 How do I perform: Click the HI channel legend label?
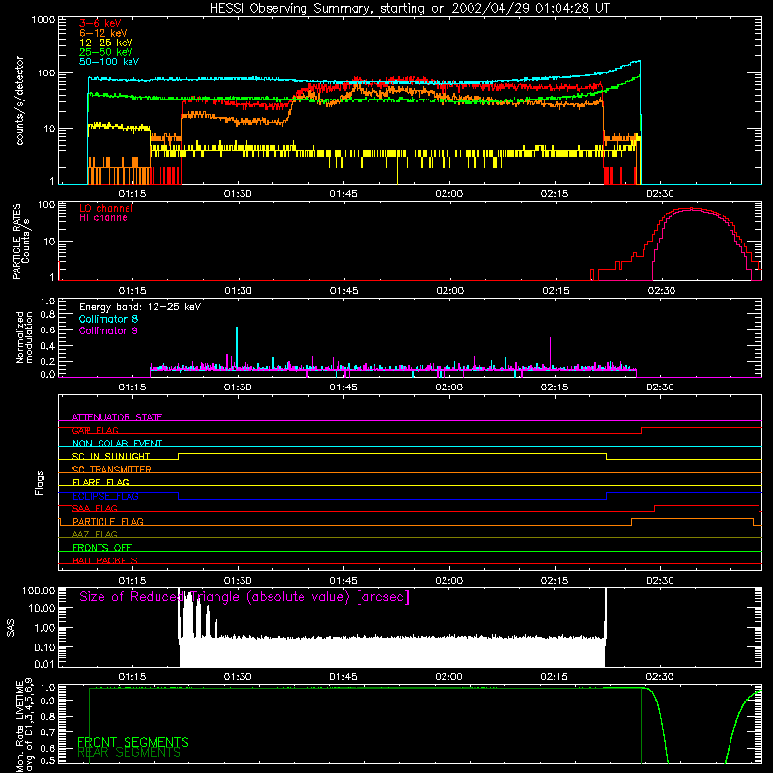coord(104,218)
